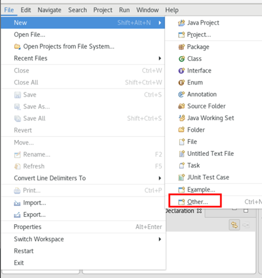Screen dimensions: 262x278
Task: Click the Save floppy disk icon
Action: tap(18, 95)
